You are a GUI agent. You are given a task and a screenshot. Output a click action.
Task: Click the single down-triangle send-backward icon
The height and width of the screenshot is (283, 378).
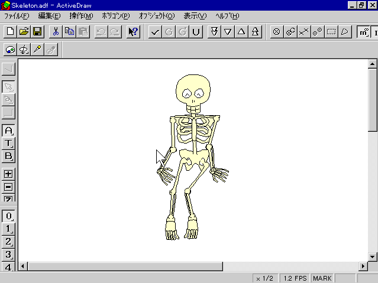click(228, 31)
